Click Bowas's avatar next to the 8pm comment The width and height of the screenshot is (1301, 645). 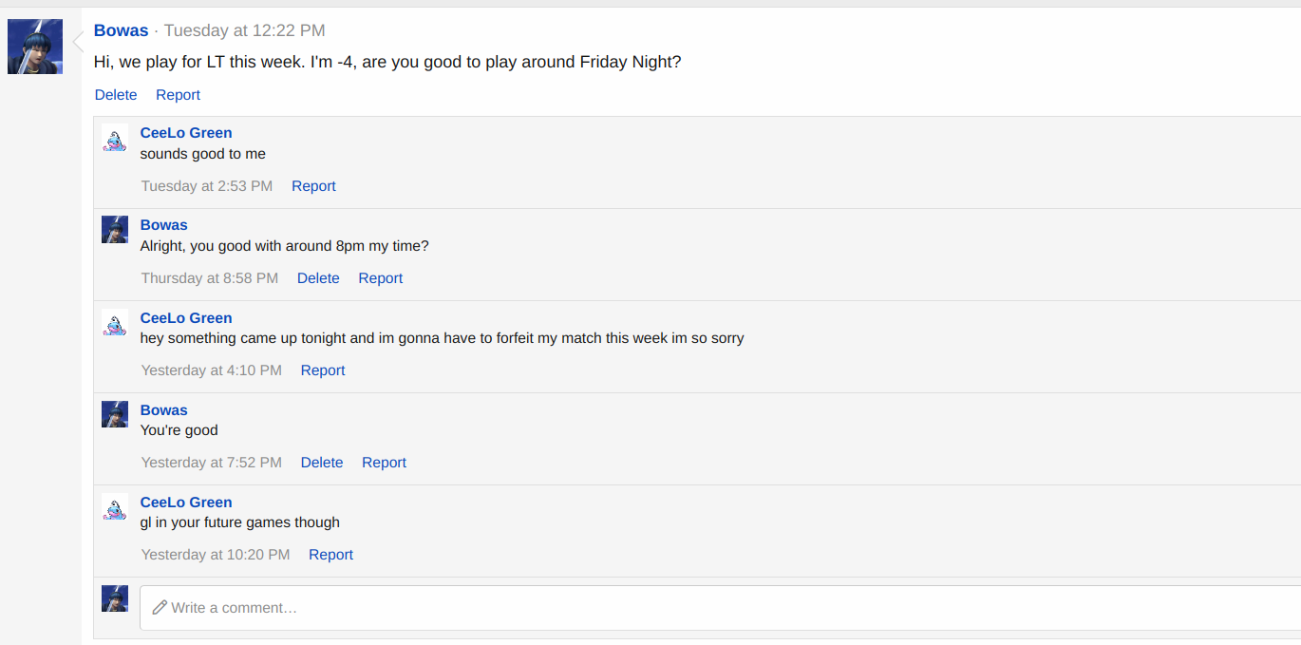coord(115,230)
